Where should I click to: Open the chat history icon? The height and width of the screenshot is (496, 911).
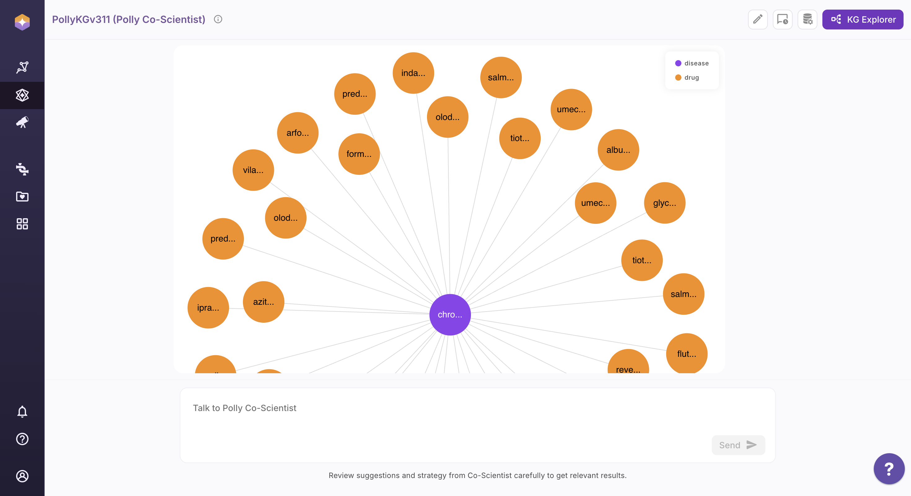pos(782,20)
